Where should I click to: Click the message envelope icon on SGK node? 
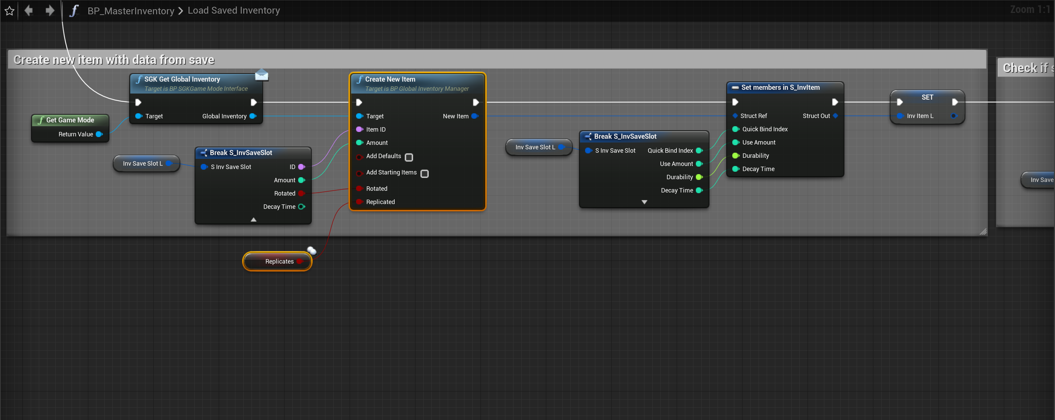click(261, 75)
